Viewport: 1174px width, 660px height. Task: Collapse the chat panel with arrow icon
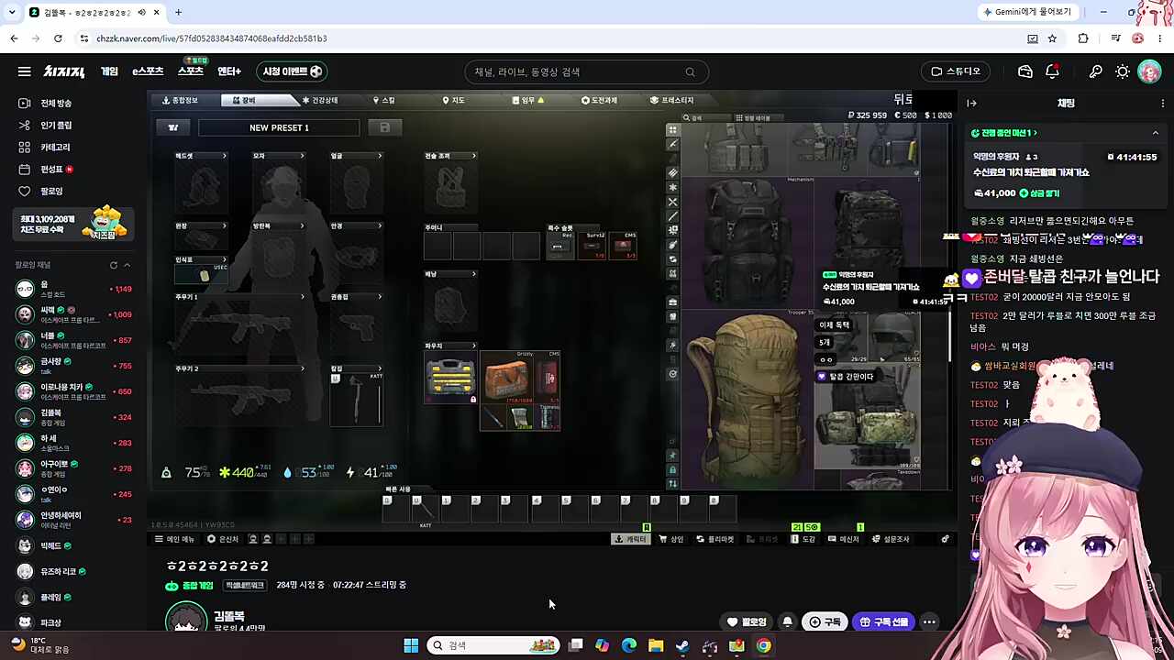click(x=972, y=104)
